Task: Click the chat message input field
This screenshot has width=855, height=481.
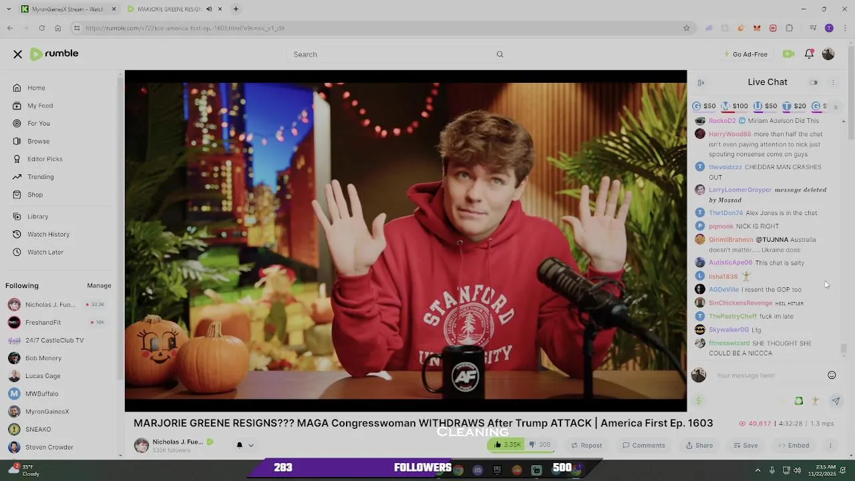Action: 768,375
